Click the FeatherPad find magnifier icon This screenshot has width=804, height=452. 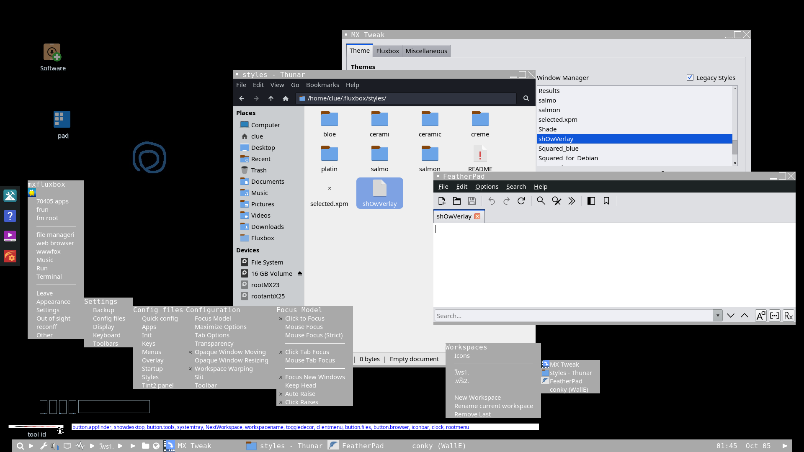(x=541, y=201)
